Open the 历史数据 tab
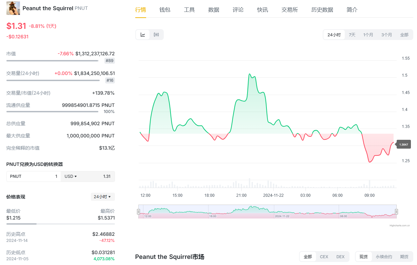This screenshot has width=417, height=265. 322,10
